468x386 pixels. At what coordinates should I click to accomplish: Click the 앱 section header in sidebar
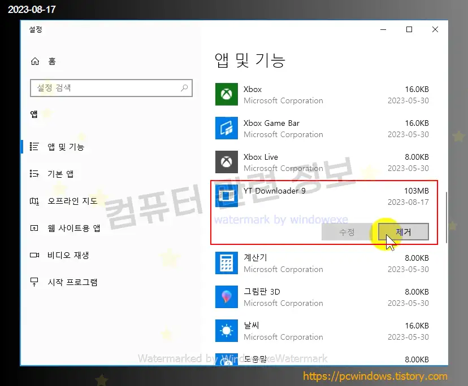tap(34, 114)
